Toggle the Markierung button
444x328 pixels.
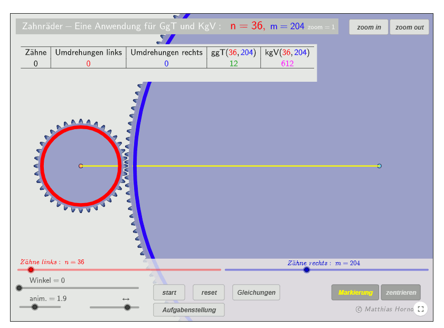tap(355, 293)
